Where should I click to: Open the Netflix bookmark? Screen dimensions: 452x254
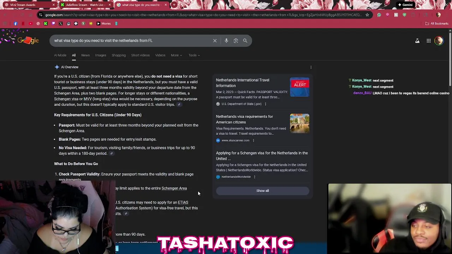(x=23, y=24)
